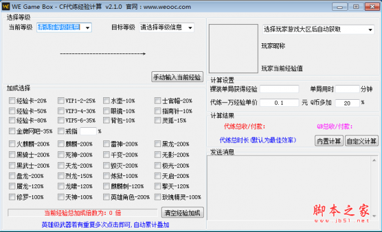
Task: Check 天神-100% option
Action: tap(61, 196)
